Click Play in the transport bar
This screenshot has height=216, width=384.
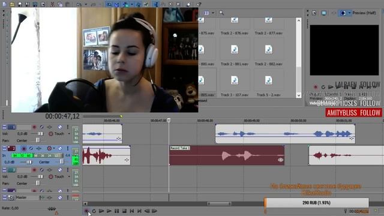(x=109, y=211)
